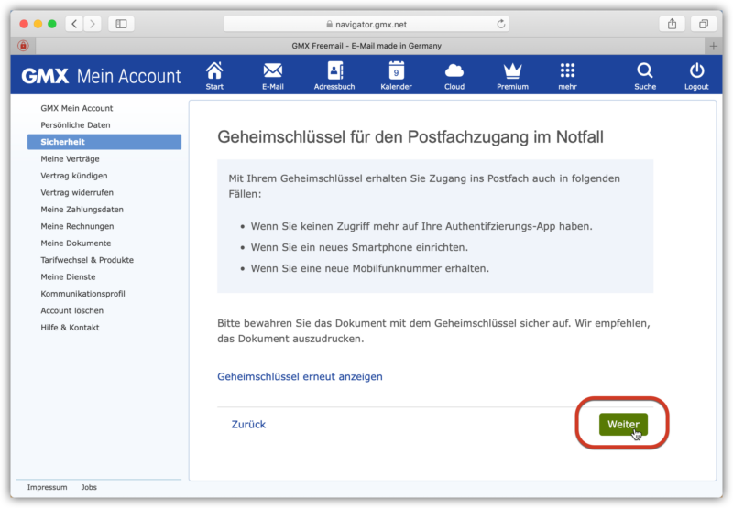Screen dimensions: 733x508
Task: Toggle the Safari sidebar button
Action: point(121,24)
